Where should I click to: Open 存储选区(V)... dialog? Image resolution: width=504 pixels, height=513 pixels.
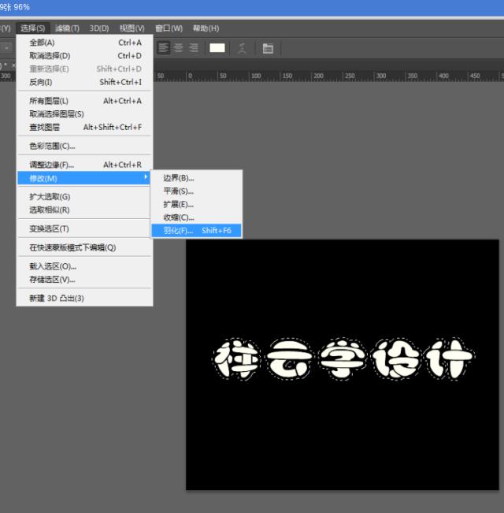click(84, 280)
